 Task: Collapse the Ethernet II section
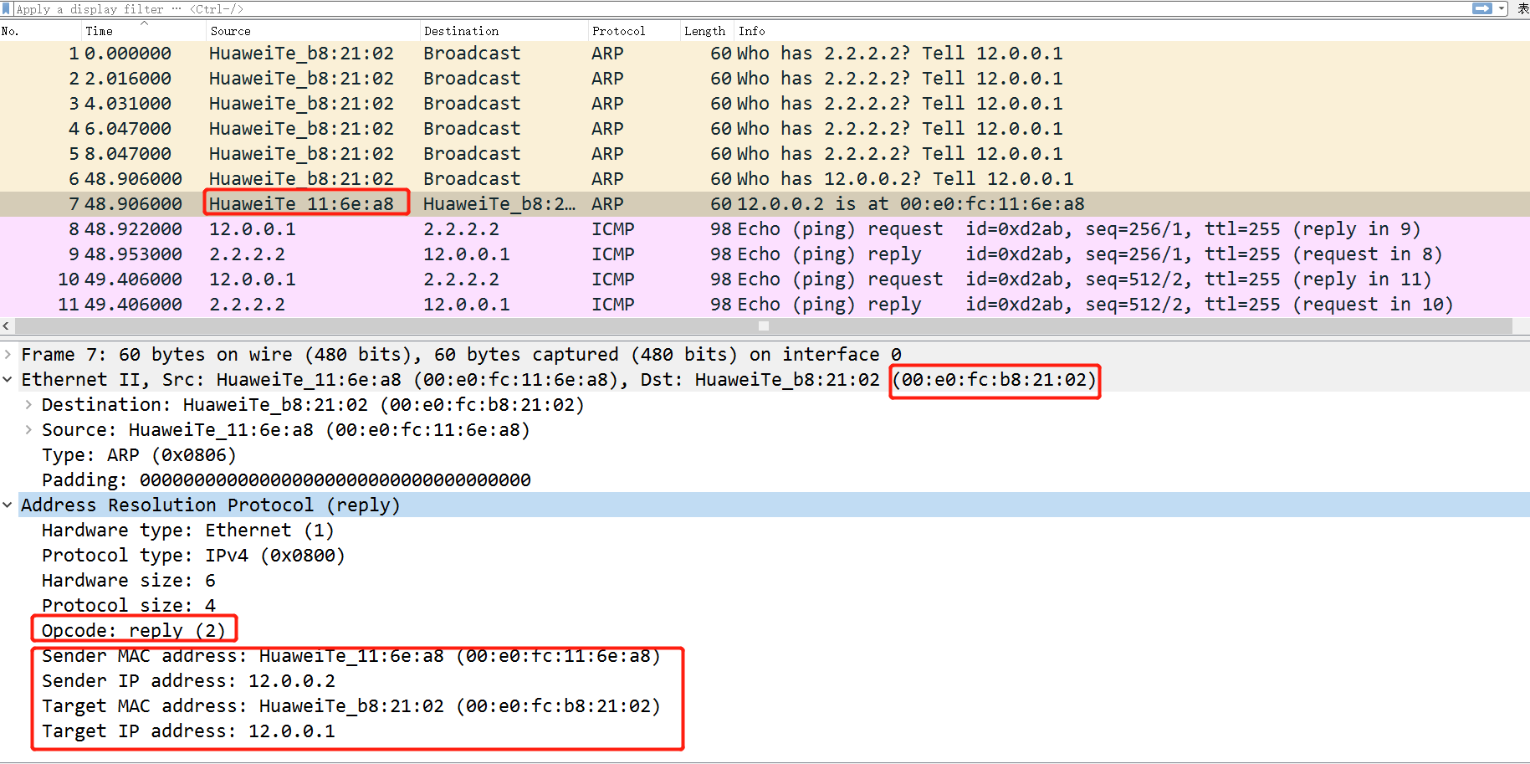tap(8, 380)
